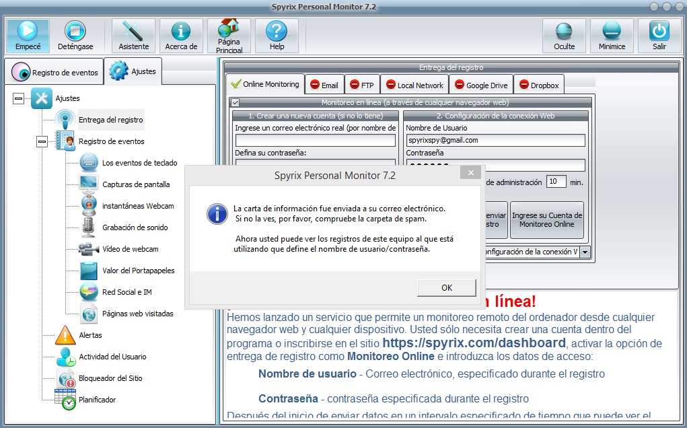Open the Help toolbar button

coord(277,36)
